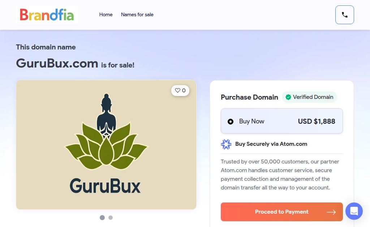Viewport: 370px width, 227px height.
Task: Show first logo slide via carousel dot
Action: coord(102,218)
